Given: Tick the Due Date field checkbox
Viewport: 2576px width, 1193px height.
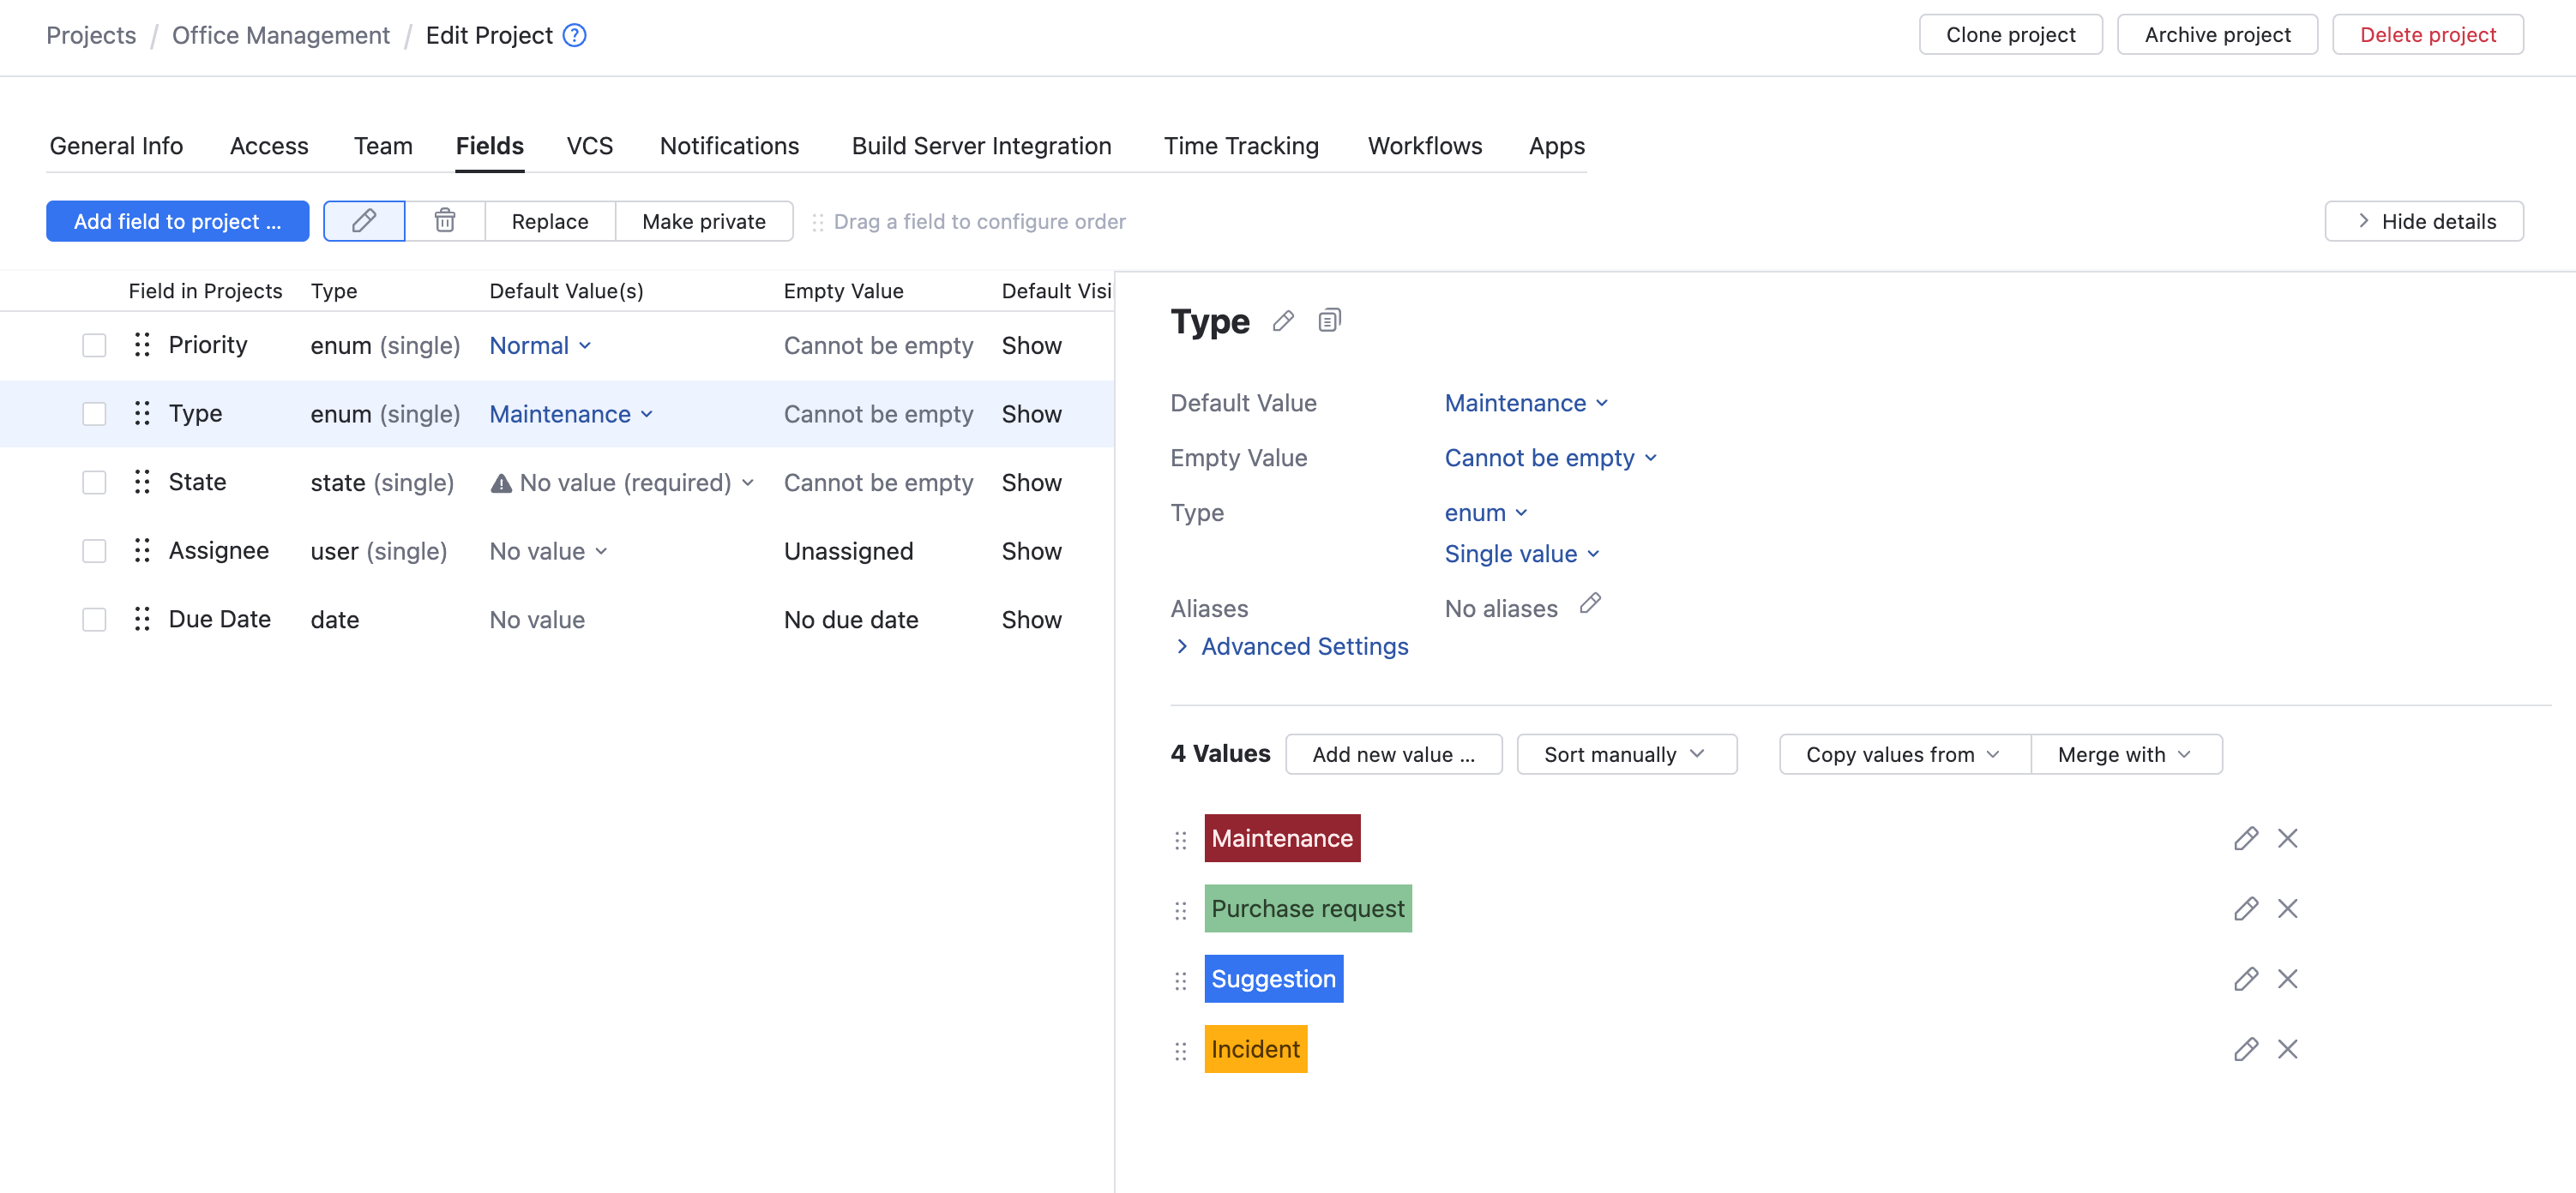Looking at the screenshot, I should coord(94,620).
